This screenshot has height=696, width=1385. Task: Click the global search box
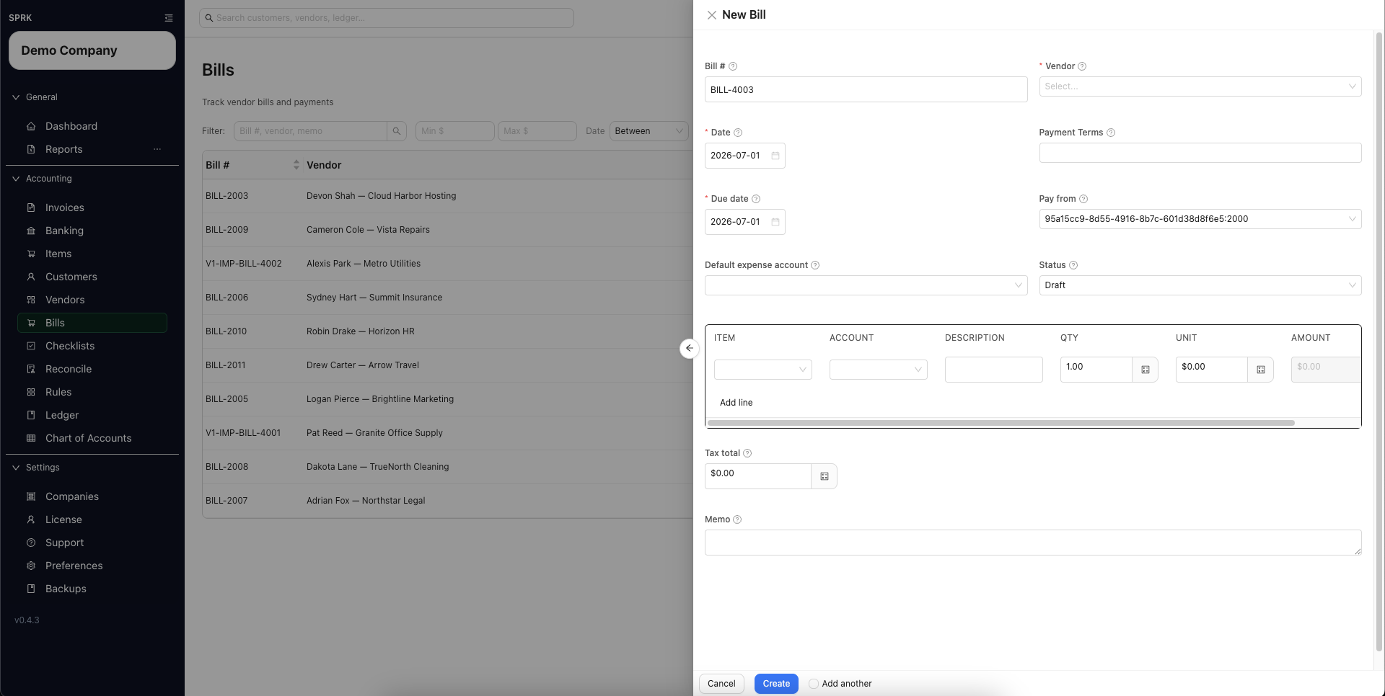pyautogui.click(x=387, y=18)
